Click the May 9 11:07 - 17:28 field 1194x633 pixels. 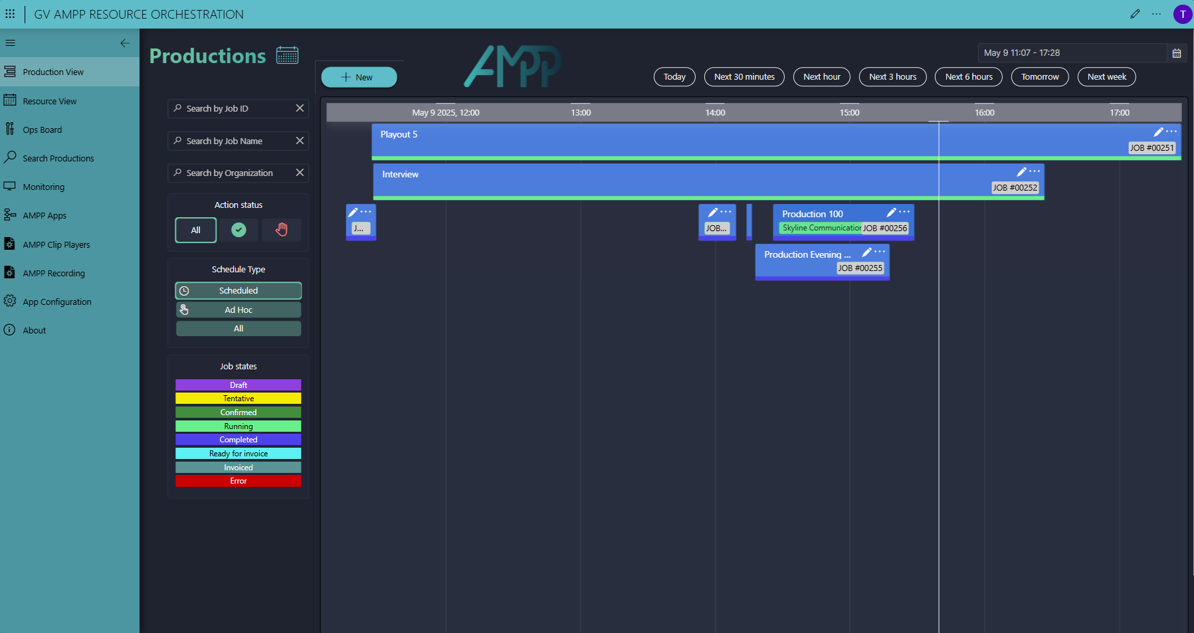pos(1072,53)
